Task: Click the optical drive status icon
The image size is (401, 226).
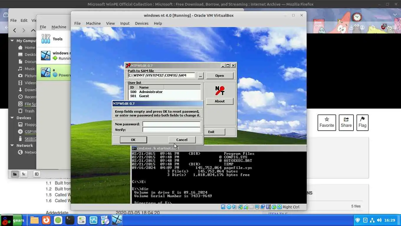Action: pyautogui.click(x=229, y=207)
